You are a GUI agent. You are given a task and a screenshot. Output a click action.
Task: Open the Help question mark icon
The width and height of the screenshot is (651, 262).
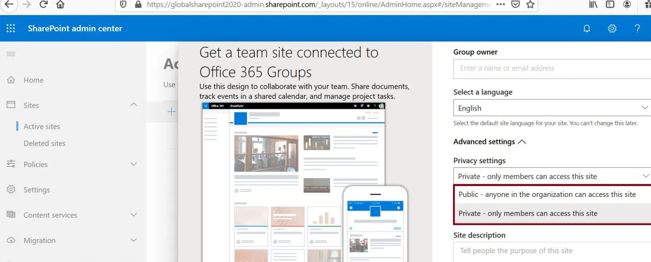point(637,28)
